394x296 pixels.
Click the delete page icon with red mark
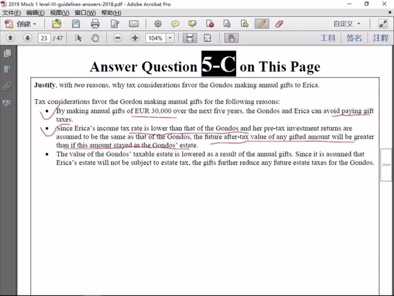(210, 24)
